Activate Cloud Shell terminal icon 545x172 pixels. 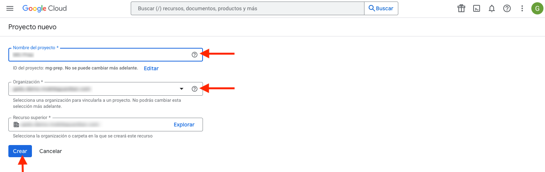coord(477,8)
